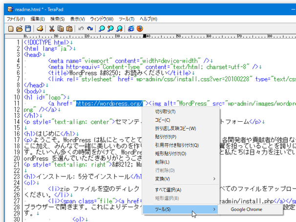Open the ヘルプ(H) menu

pos(148,19)
